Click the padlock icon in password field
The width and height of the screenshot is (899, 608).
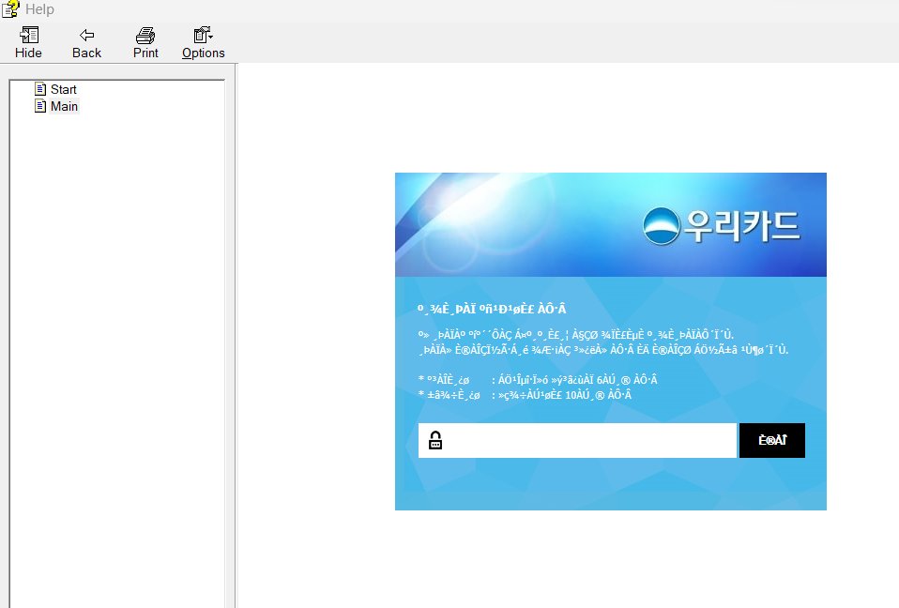[x=435, y=440]
